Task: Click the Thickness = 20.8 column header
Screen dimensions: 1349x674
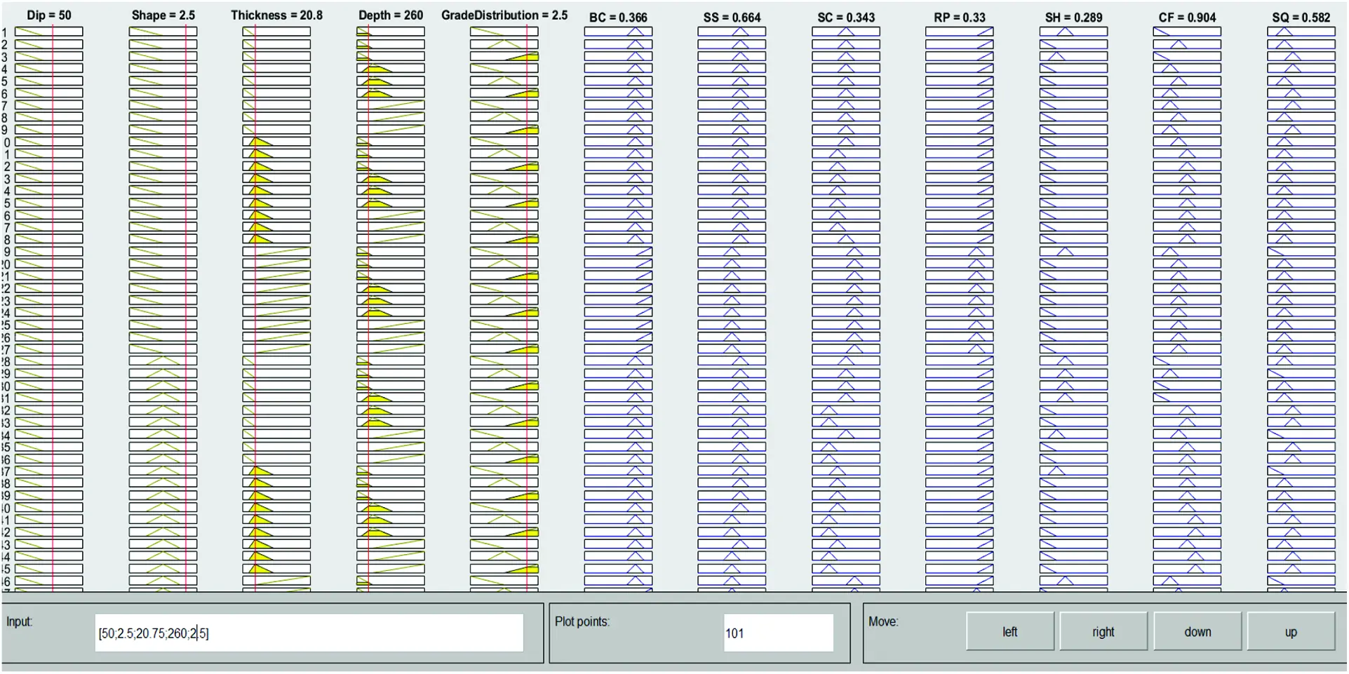Action: 276,14
